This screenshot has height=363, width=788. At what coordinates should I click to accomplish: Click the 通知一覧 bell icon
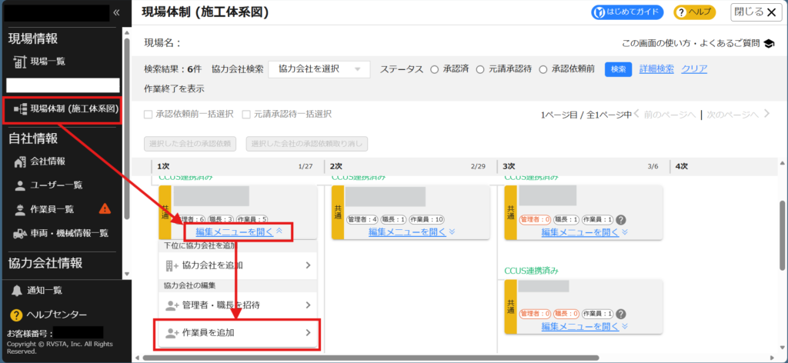coord(17,290)
